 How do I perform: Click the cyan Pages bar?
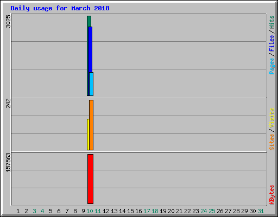[x=91, y=84]
